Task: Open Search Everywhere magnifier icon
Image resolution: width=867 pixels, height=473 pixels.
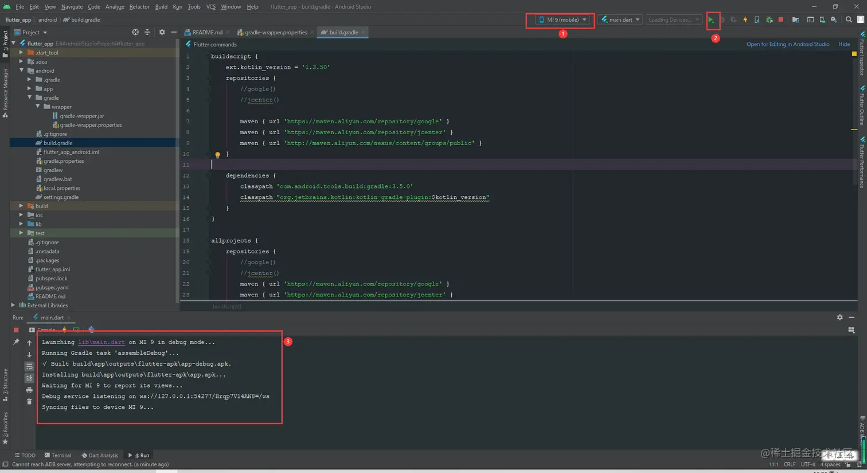Action: 849,20
